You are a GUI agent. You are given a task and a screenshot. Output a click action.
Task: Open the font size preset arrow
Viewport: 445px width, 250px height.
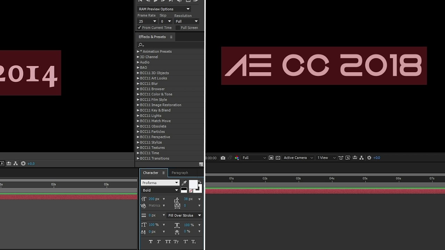point(164,199)
